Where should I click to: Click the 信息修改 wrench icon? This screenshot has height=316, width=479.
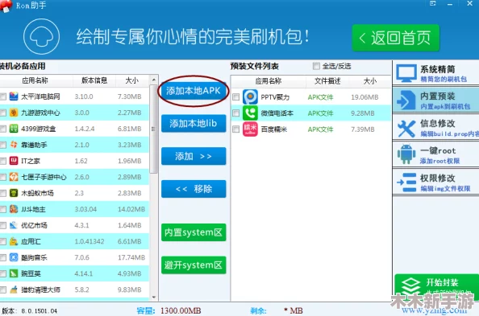coord(406,129)
